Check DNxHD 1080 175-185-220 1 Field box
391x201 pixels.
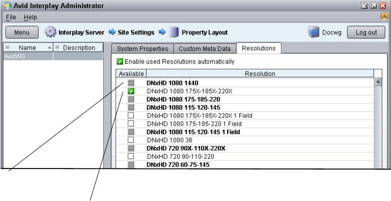pyautogui.click(x=131, y=124)
